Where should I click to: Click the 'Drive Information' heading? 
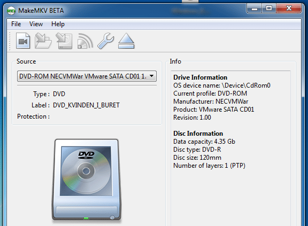[x=200, y=77]
